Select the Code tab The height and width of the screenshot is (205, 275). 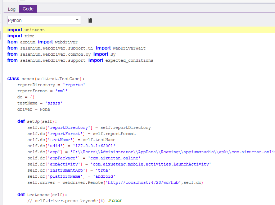coord(28,9)
